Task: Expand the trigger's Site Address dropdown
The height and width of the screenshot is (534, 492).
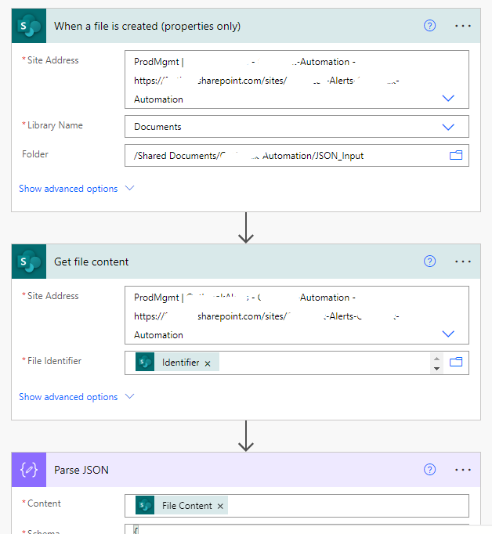Action: [448, 99]
